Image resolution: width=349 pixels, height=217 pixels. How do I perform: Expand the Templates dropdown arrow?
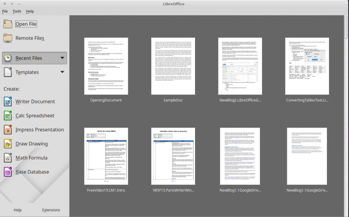point(62,72)
